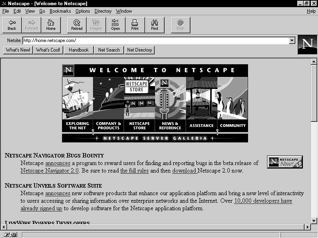Click the Images toolbar button
The image size is (318, 238).
(96, 25)
